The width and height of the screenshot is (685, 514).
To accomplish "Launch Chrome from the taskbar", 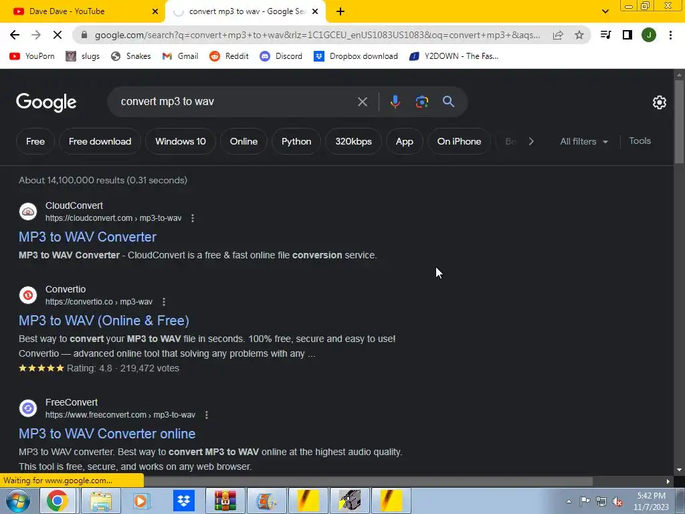I will point(58,501).
